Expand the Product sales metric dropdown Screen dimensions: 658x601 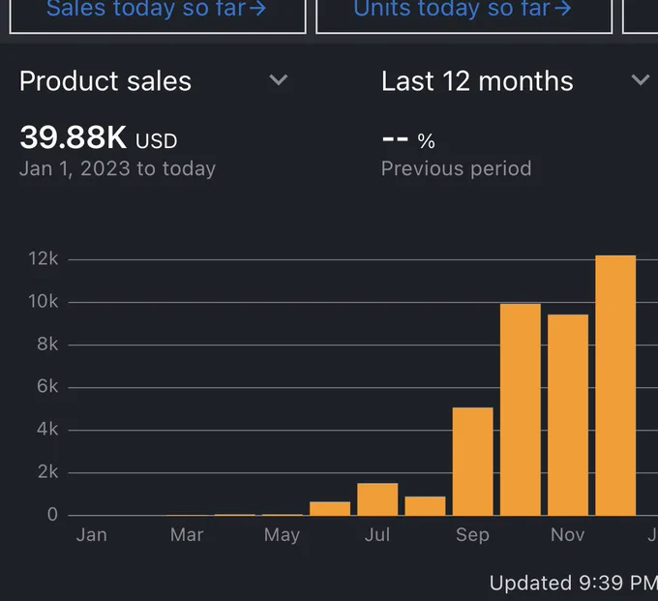click(154, 80)
